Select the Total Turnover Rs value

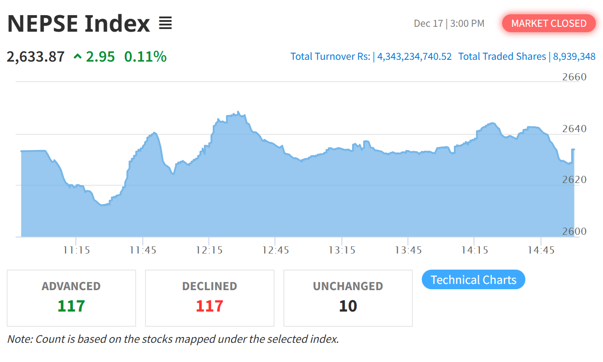coord(414,57)
